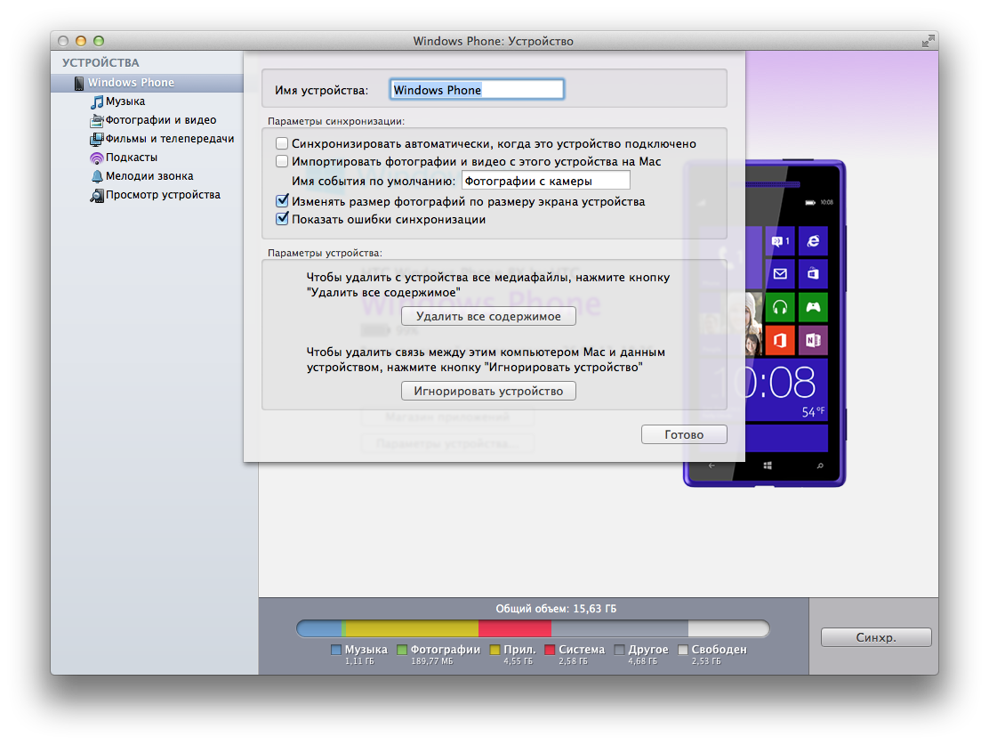
Task: Click the Фотографии и видео photo icon
Action: point(97,120)
